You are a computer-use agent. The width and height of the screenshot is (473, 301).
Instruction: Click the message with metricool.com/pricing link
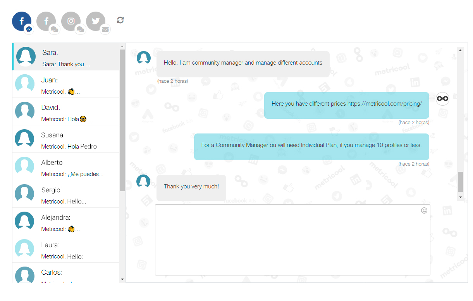click(x=347, y=105)
